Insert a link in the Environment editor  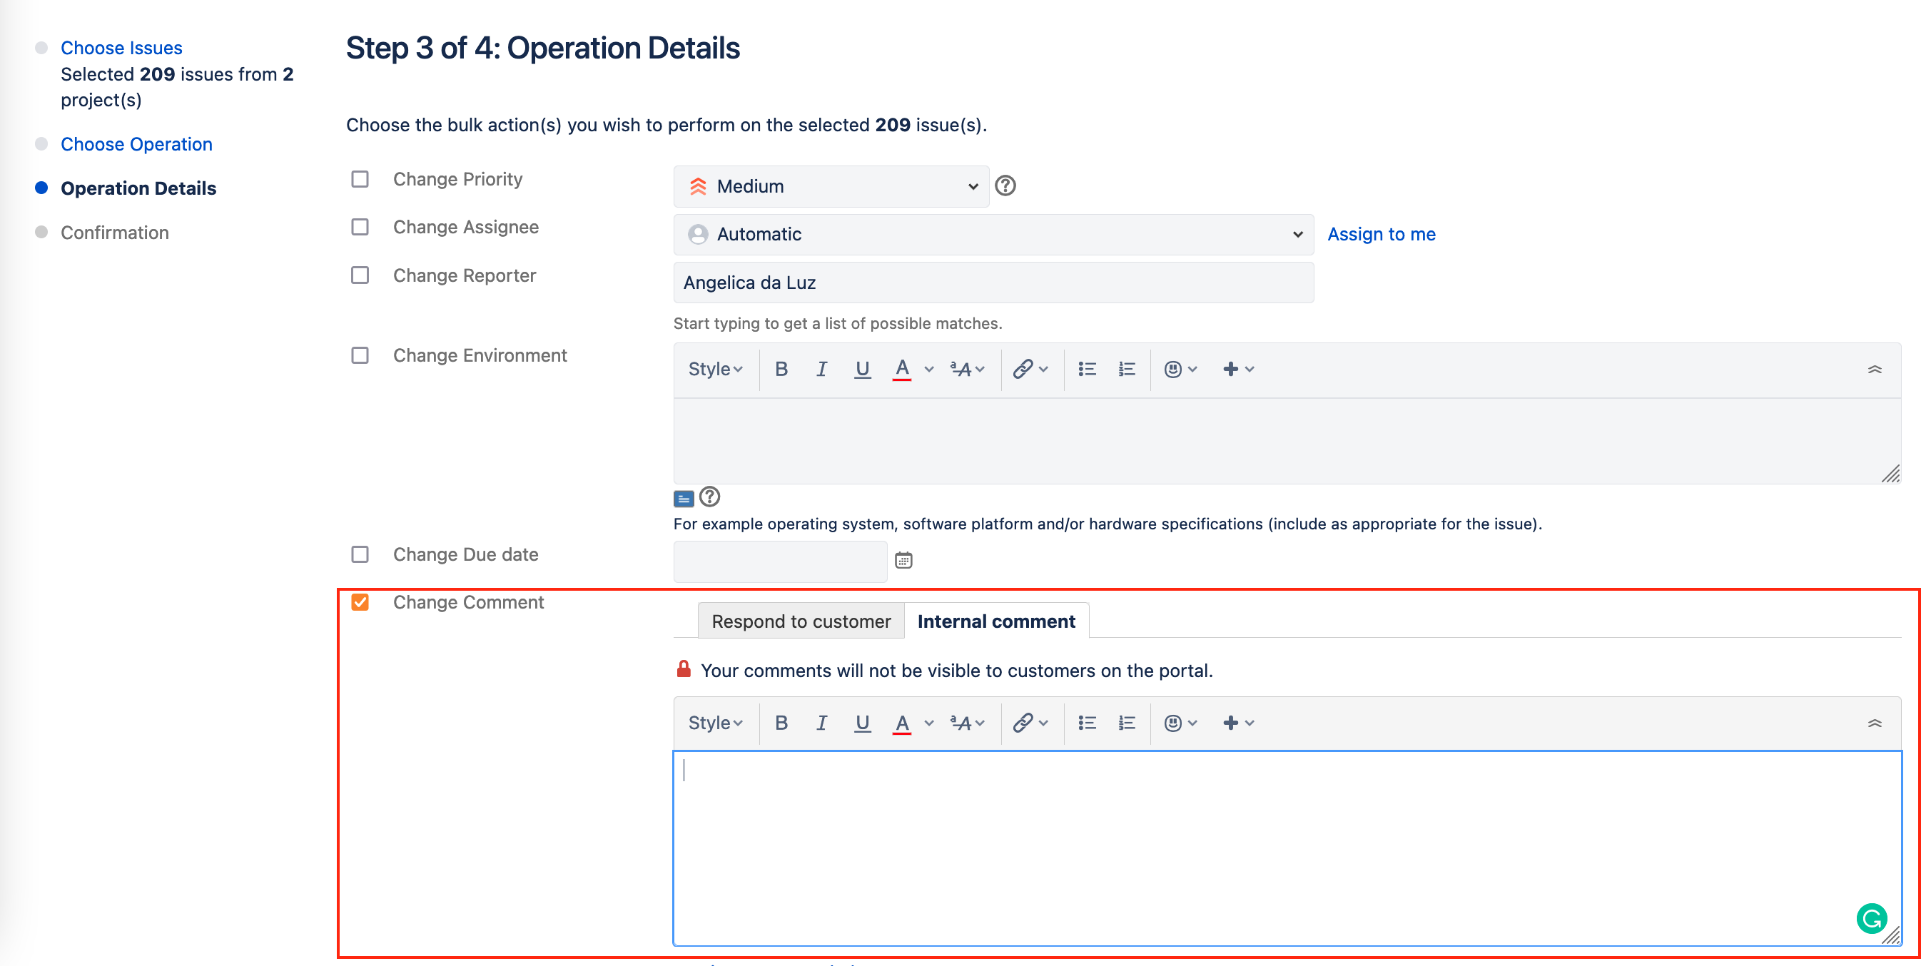(1023, 369)
